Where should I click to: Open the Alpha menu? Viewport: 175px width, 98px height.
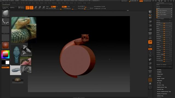(3, 3)
